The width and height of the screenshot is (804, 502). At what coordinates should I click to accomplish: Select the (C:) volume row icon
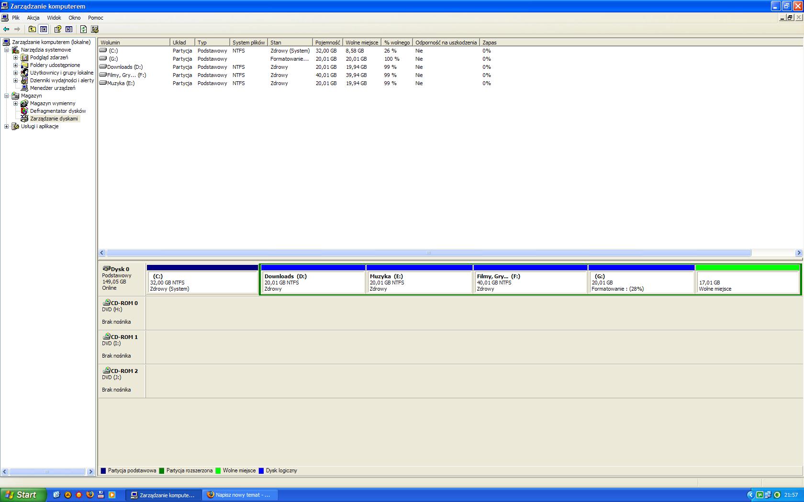pos(103,50)
